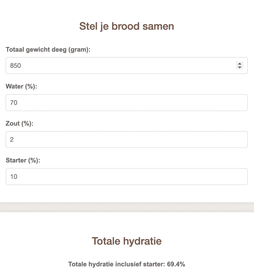Focus the Totaal gewicht deeg input field

(x=127, y=66)
